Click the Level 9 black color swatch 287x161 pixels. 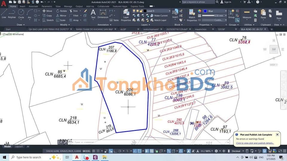click(x=145, y=11)
